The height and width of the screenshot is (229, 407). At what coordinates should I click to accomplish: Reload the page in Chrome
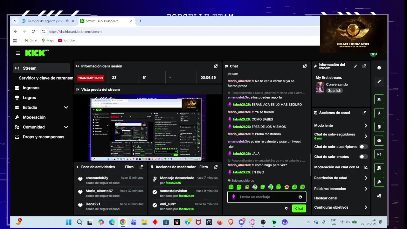(33, 31)
